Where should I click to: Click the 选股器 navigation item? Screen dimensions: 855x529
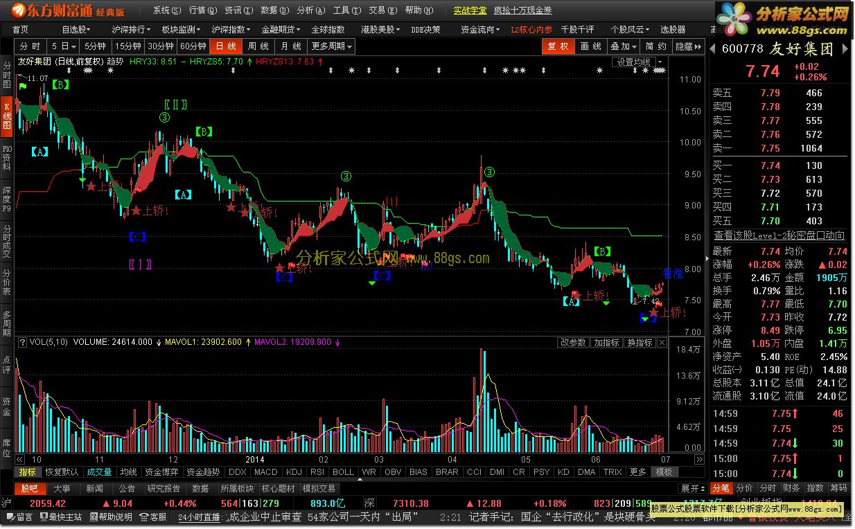coord(673,30)
